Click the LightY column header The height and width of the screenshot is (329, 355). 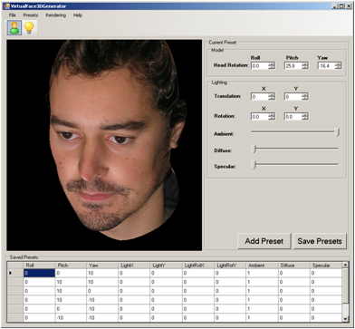click(166, 266)
